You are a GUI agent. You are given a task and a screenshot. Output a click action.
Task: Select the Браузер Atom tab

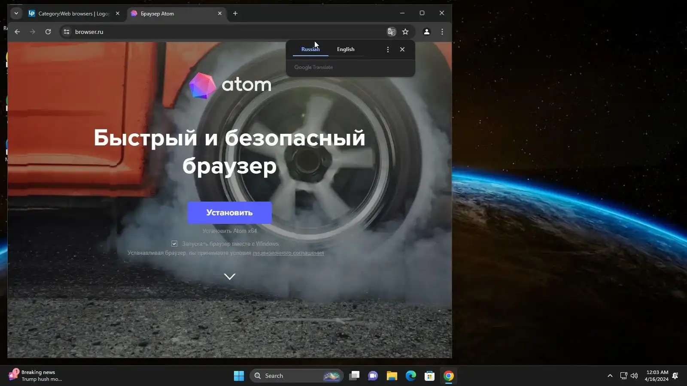[x=176, y=14]
